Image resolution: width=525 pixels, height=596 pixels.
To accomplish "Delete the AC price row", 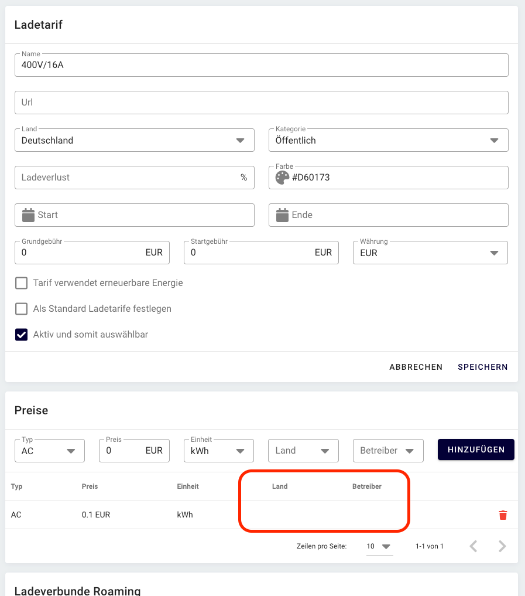I will [x=503, y=515].
